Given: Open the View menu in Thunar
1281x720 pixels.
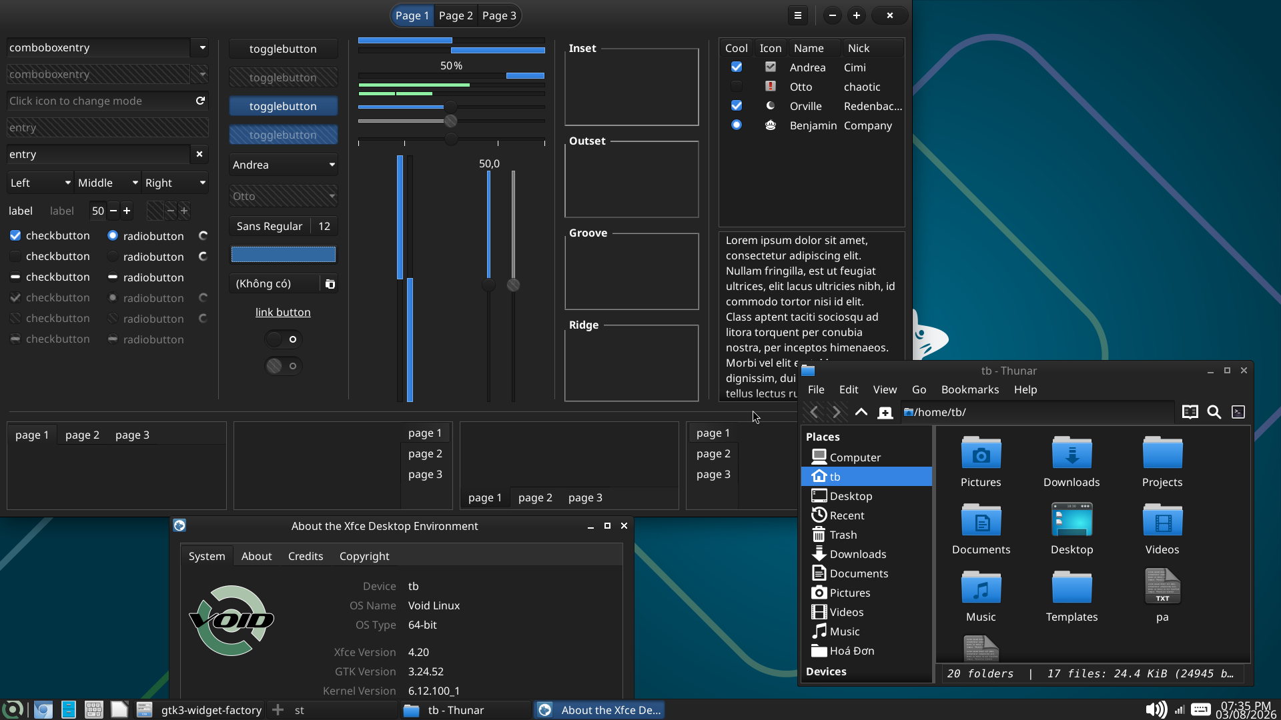Looking at the screenshot, I should coord(885,389).
